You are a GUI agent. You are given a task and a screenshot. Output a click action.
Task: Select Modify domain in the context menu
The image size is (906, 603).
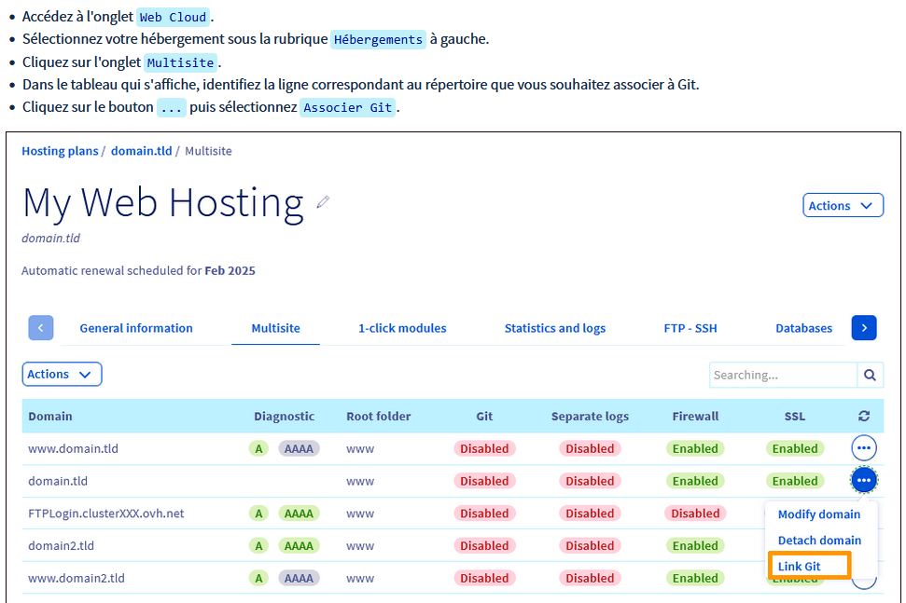tap(818, 514)
